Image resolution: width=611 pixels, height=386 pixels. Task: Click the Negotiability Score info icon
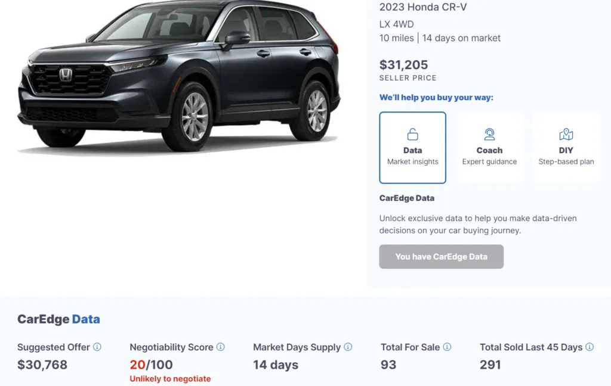coord(220,347)
